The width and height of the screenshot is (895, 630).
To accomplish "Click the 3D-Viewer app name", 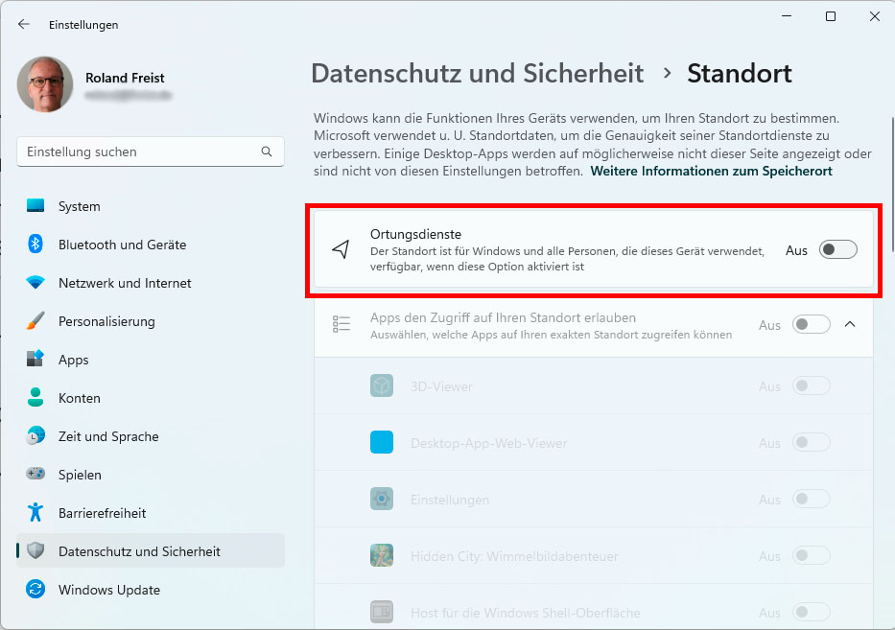I will [441, 386].
